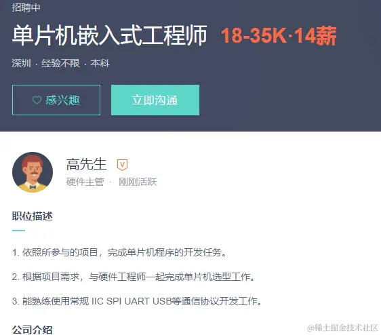Click the 经验不限 requirement tag
381x335 pixels.
pyautogui.click(x=60, y=63)
